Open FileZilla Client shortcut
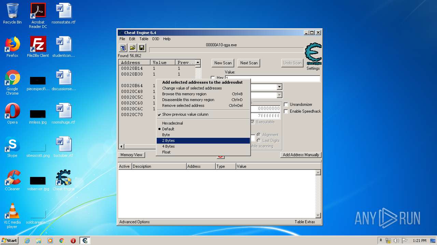The width and height of the screenshot is (437, 245). click(x=38, y=47)
